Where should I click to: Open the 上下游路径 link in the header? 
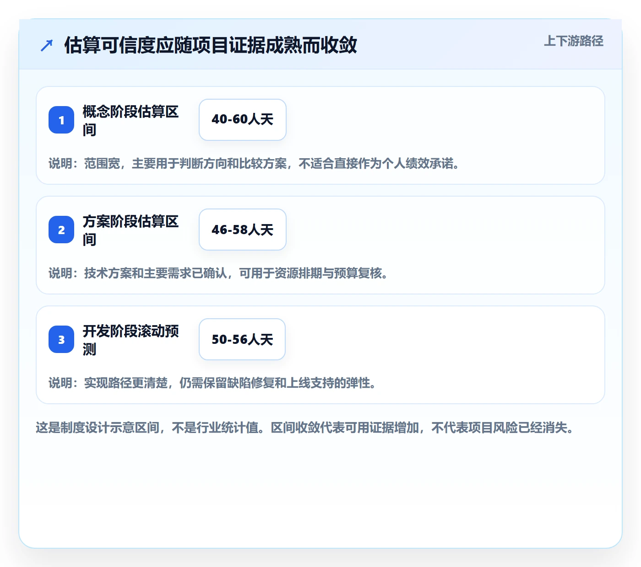[574, 41]
